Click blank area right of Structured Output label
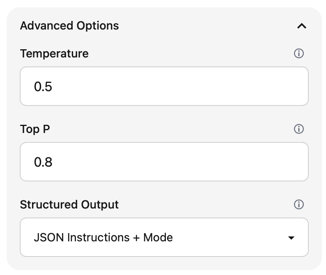Image resolution: width=326 pixels, height=275 pixels. [x=205, y=204]
